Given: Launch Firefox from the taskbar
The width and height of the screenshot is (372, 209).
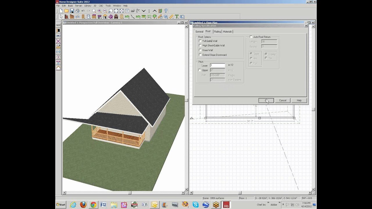Looking at the screenshot, I should tap(83, 205).
